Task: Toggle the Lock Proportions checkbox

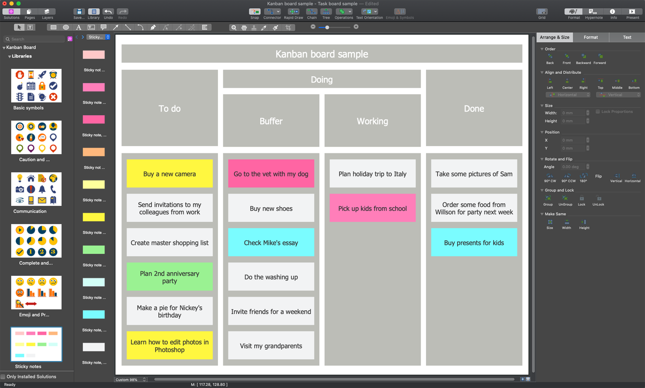Action: click(598, 112)
